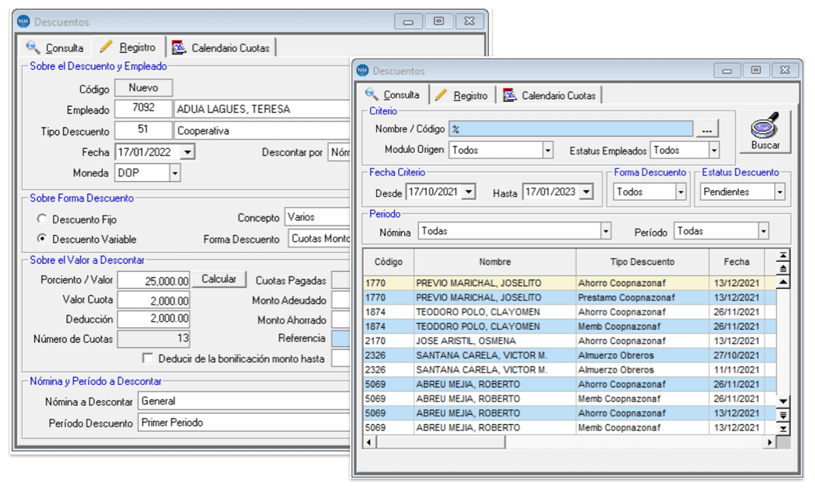Click the Referencia field
Viewport: 815px width, 489px height.
[x=341, y=338]
